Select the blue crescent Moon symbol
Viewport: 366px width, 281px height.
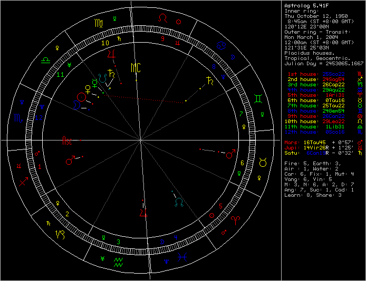pos(78,105)
